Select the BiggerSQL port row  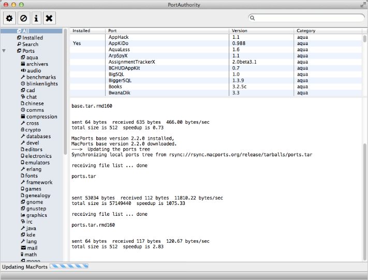[216, 81]
